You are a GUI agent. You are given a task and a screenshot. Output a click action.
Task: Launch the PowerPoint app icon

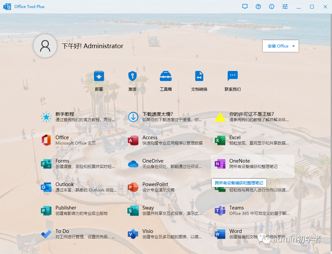[x=133, y=187]
